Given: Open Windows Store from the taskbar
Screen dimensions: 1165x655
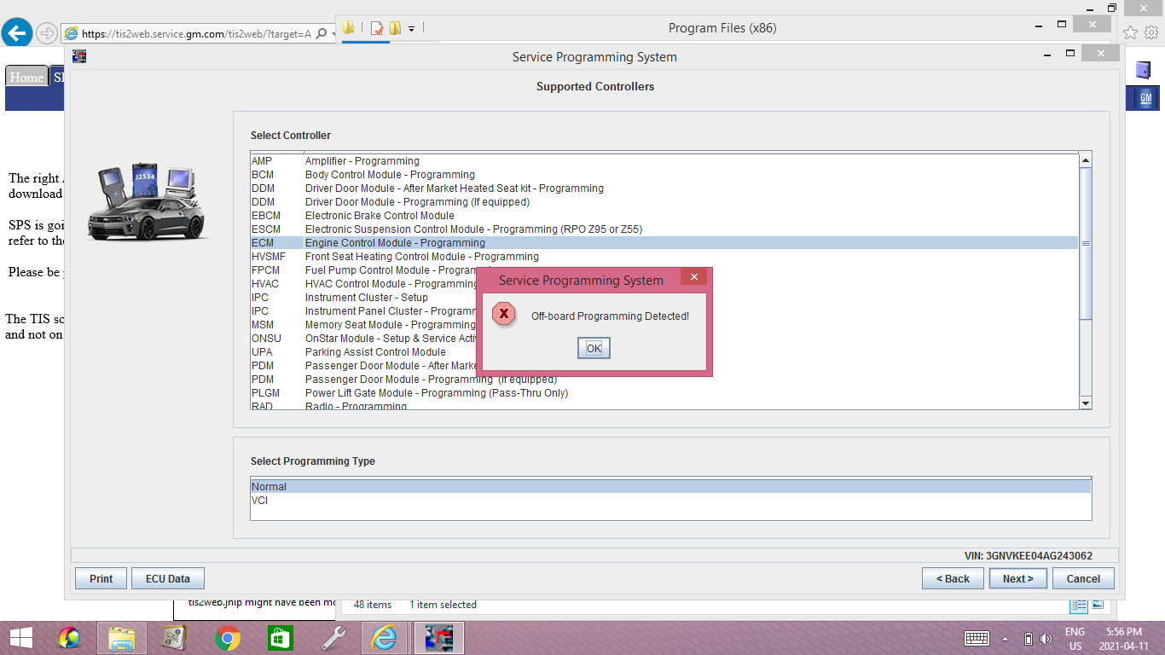Looking at the screenshot, I should click(x=281, y=638).
